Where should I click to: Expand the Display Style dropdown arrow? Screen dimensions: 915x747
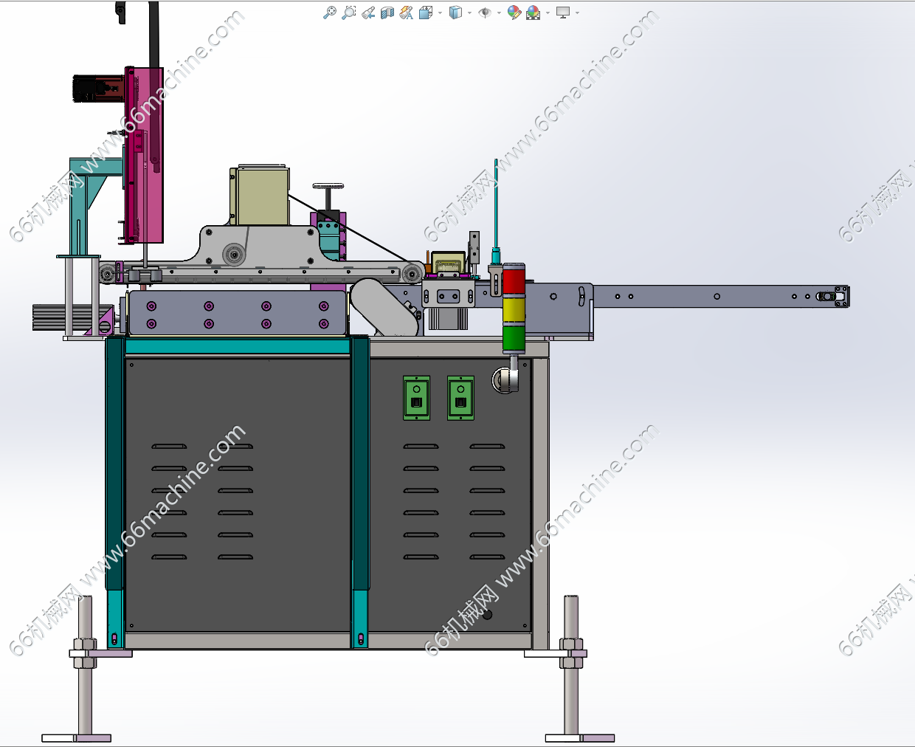click(469, 13)
